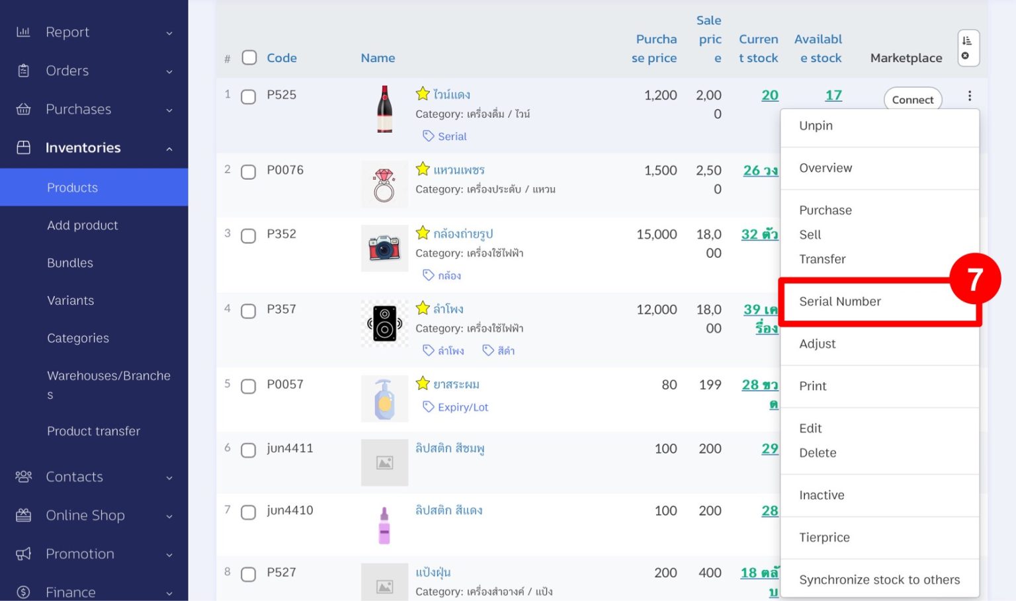Check the box for product P527

(248, 575)
